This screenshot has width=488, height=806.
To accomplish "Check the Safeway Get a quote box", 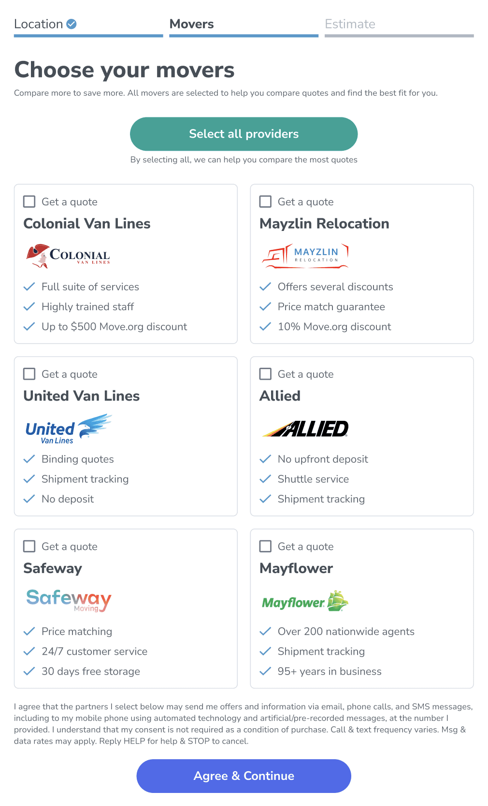I will click(29, 546).
